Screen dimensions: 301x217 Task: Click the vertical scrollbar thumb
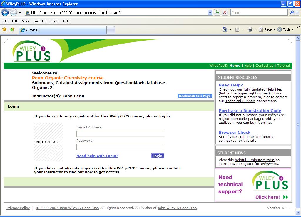tap(298, 124)
